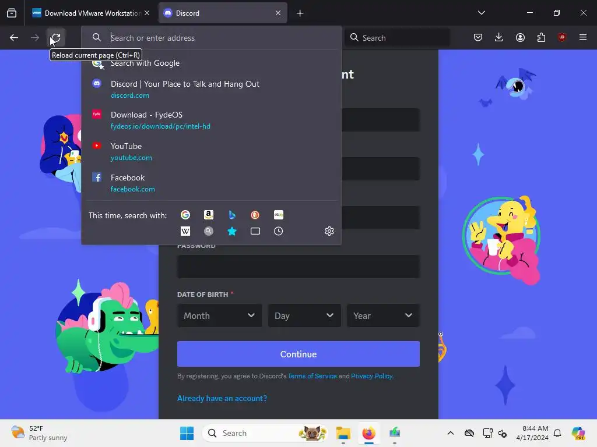
Task: Open the notifications bell in the taskbar
Action: [557, 433]
